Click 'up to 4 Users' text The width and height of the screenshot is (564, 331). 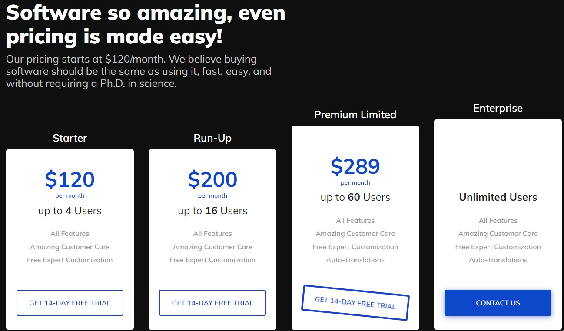click(70, 211)
